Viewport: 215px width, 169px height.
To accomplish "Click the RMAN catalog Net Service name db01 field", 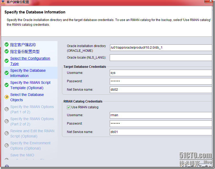I will 161,132.
